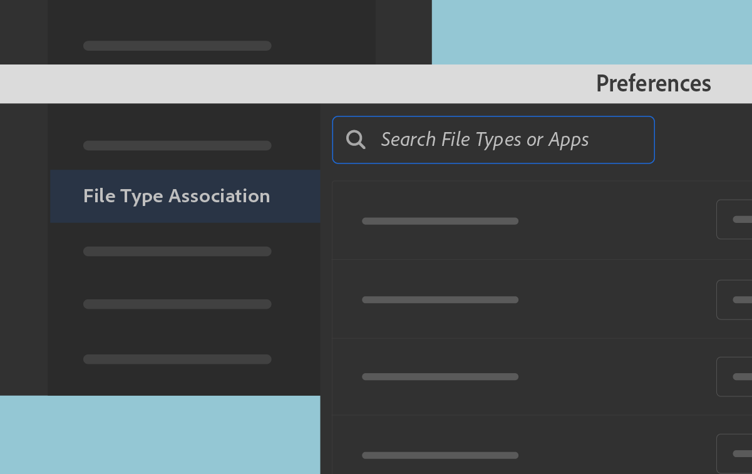
Task: Select the second file type row label
Action: tap(440, 300)
